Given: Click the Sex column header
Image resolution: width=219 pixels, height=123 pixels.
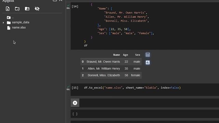Looking at the screenshot, I should pos(138,55).
